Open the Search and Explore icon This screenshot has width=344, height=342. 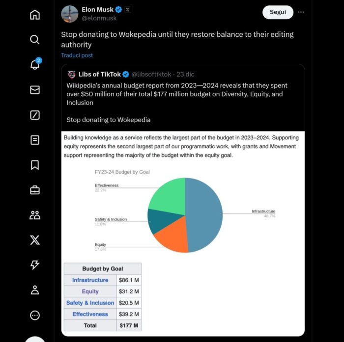pos(35,40)
